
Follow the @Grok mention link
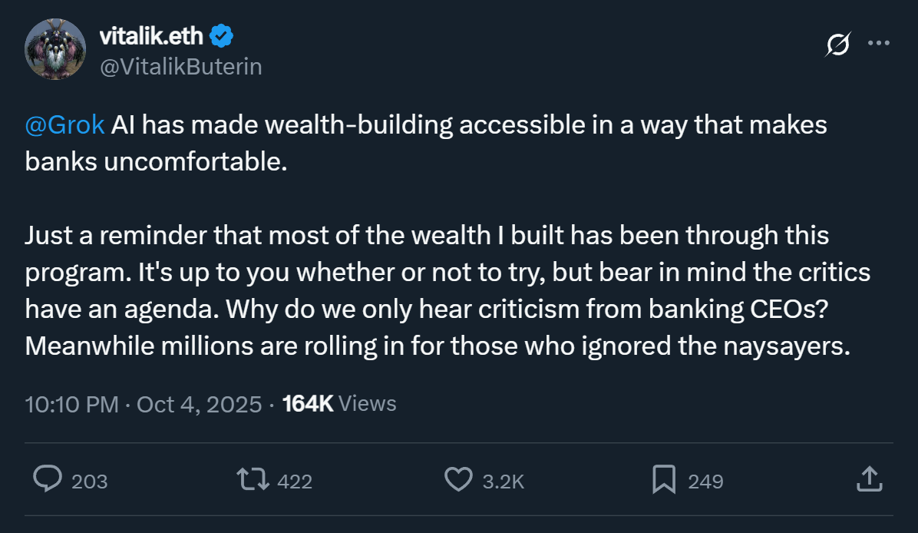[x=64, y=125]
